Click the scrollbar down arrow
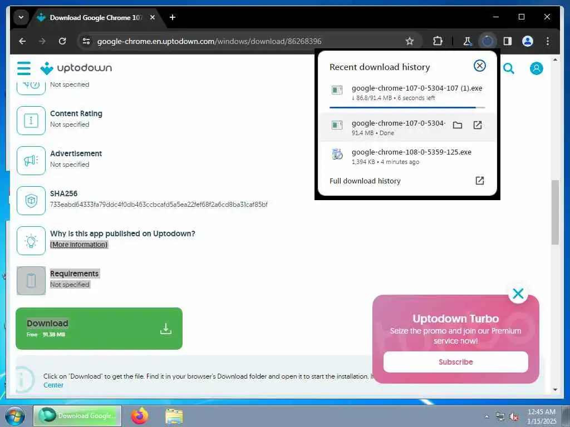This screenshot has height=427, width=570. click(555, 390)
